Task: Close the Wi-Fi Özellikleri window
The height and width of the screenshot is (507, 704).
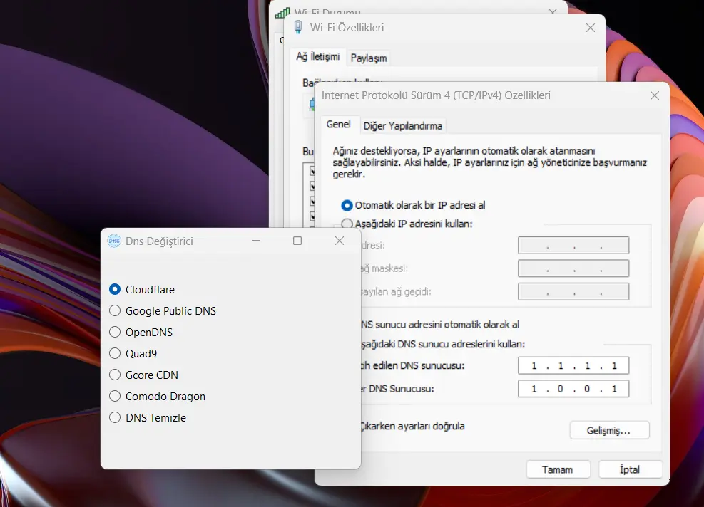Action: [591, 28]
